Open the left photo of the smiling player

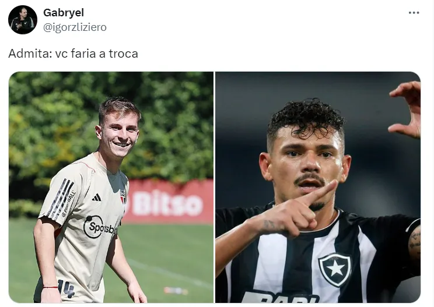[x=111, y=187]
